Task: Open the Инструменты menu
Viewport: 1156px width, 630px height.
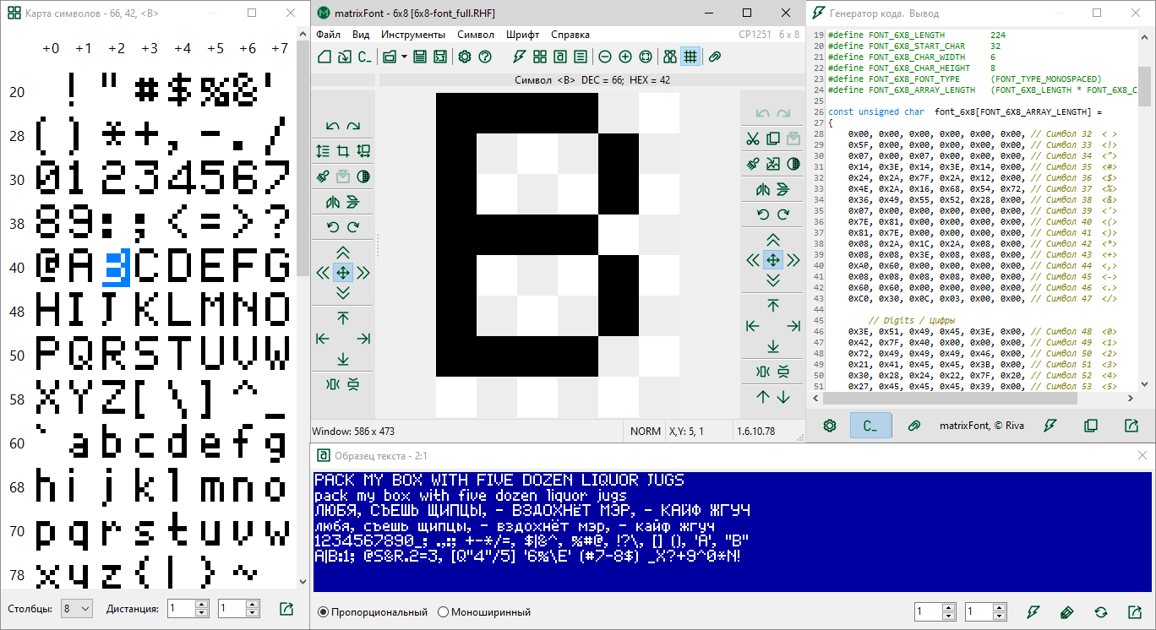Action: click(x=412, y=35)
